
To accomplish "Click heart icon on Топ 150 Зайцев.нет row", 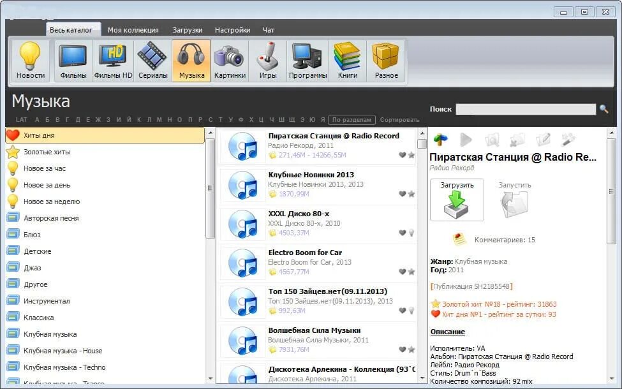I will coord(403,311).
